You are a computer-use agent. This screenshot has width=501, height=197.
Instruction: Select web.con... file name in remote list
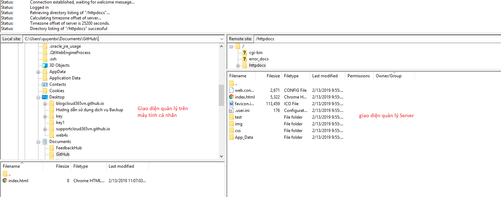(x=245, y=90)
